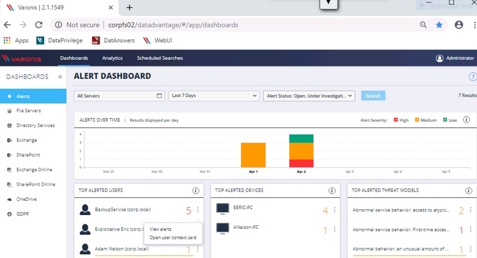Open options for unusual amount model
Viewport: 477px width, 258px height.
(x=470, y=249)
